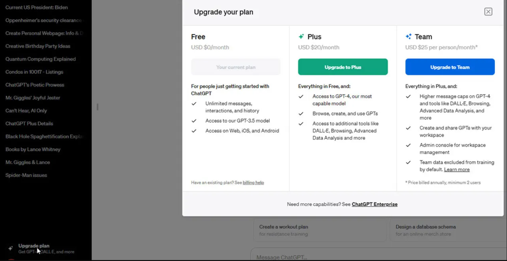Click the Team plan sparkle icon

point(409,36)
